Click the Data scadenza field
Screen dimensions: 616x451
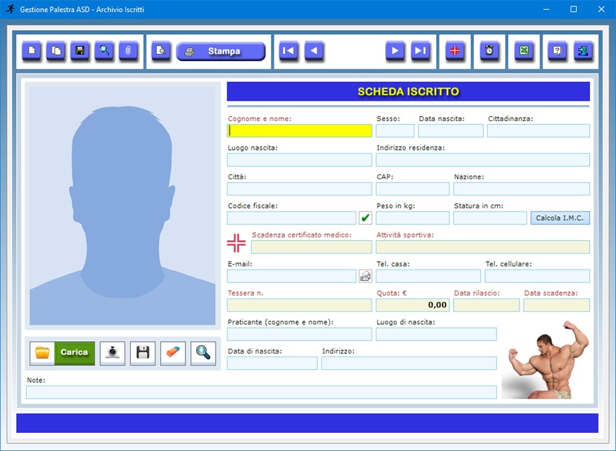556,305
